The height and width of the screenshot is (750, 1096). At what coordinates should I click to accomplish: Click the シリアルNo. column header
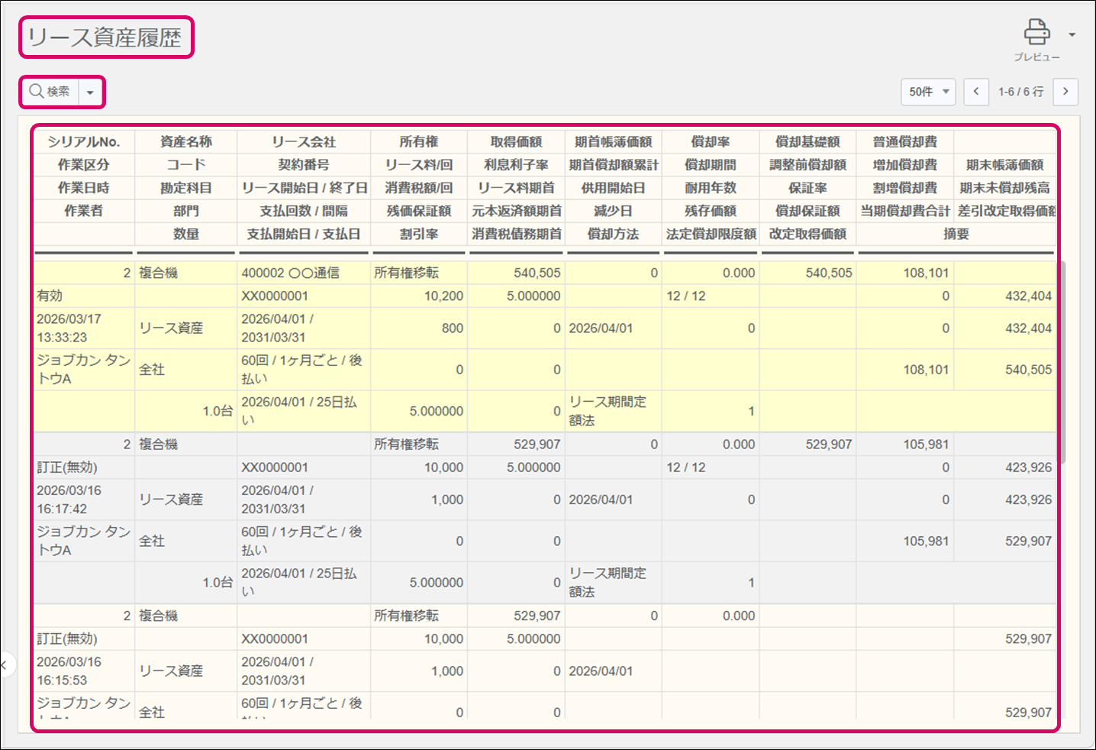point(84,142)
